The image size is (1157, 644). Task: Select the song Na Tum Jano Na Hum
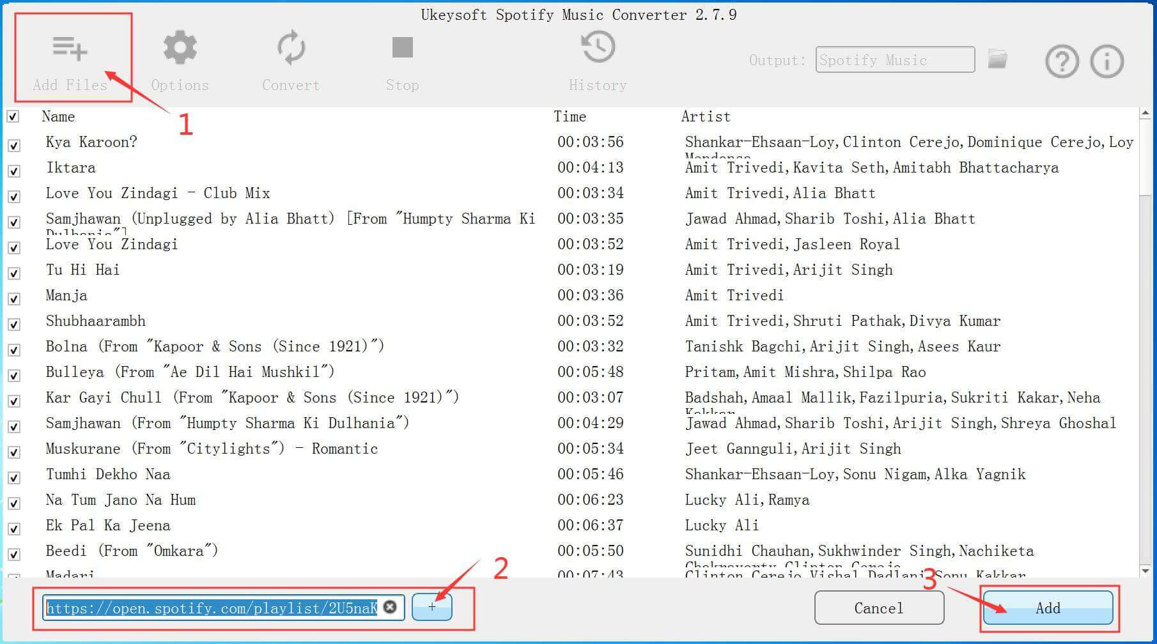tap(121, 500)
